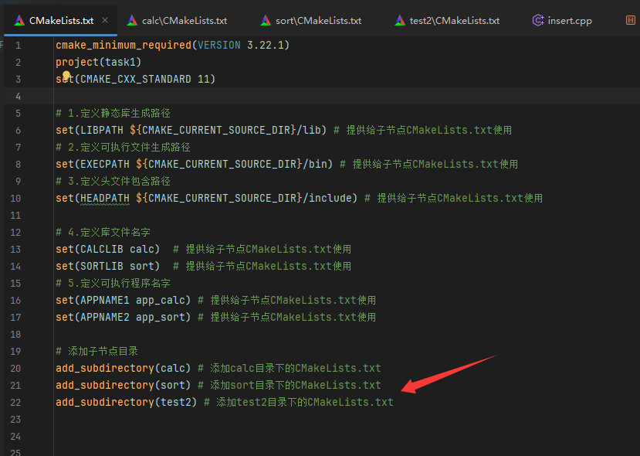
Task: Click the header file icon at the far right of the tab bar
Action: 630,21
